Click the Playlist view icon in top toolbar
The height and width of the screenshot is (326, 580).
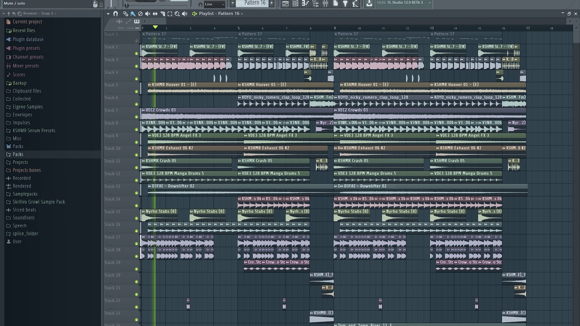click(x=285, y=4)
